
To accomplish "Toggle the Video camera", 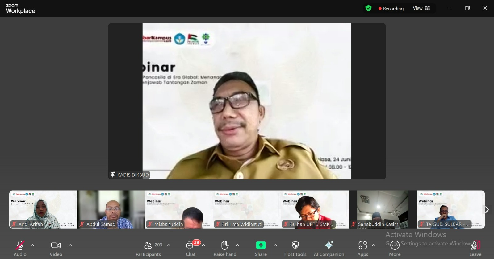I will (56, 245).
